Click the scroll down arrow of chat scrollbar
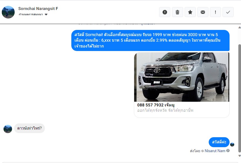Screen dimensions: 241x163 240,156
